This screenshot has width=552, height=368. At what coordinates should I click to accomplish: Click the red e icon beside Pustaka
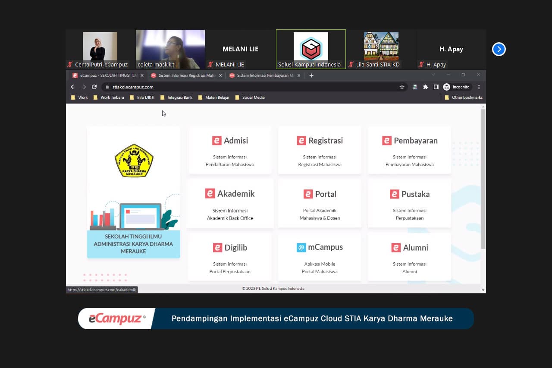(x=395, y=194)
